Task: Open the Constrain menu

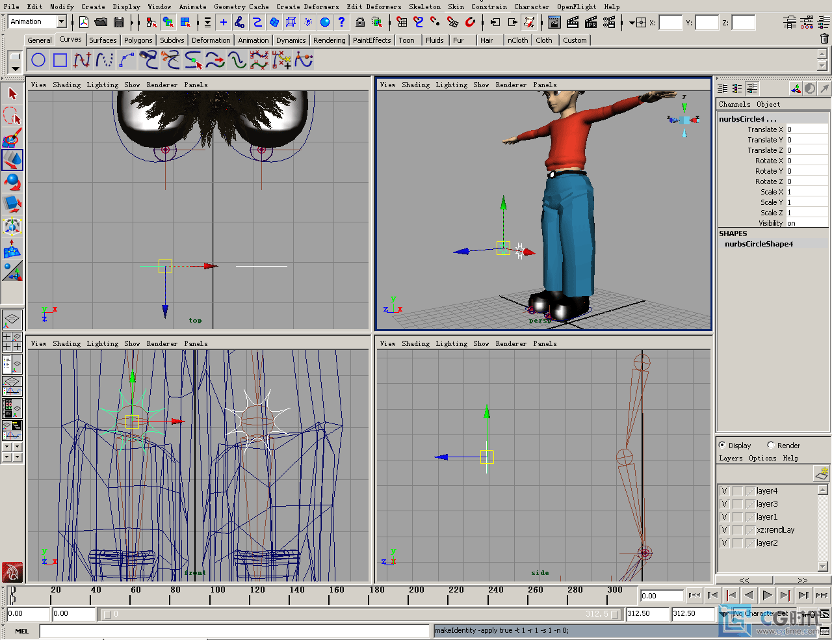Action: 489,7
